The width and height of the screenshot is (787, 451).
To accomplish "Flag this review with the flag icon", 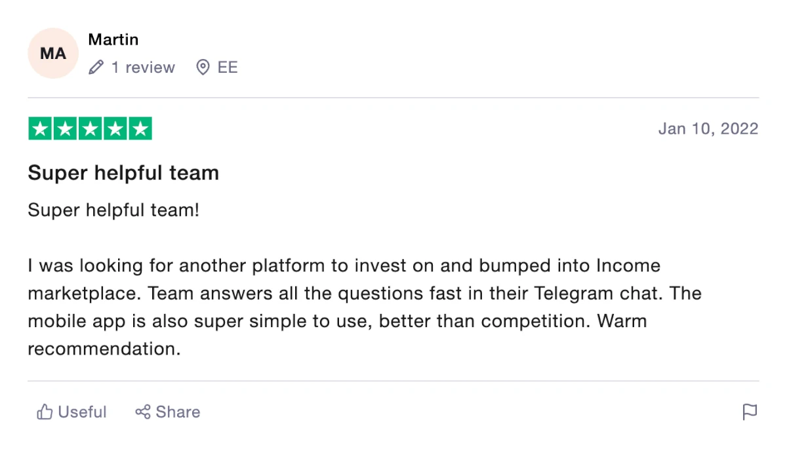I will coord(750,412).
